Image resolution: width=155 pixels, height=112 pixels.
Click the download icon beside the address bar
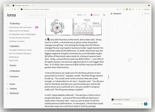pyautogui.click(x=18, y=9)
